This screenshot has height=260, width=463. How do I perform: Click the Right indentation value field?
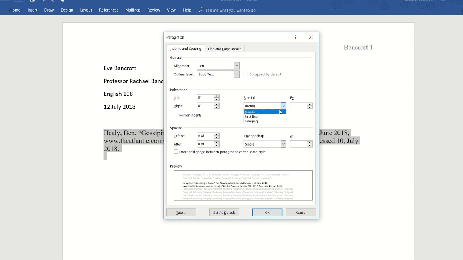[x=205, y=106]
